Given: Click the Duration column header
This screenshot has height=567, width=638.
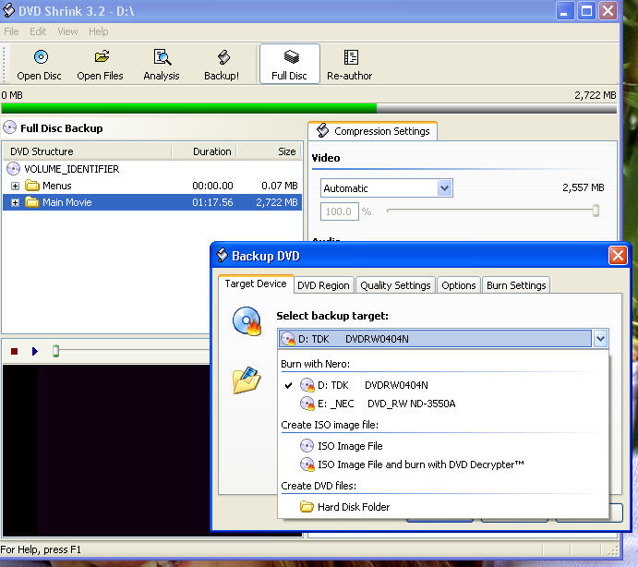Looking at the screenshot, I should pos(204,151).
